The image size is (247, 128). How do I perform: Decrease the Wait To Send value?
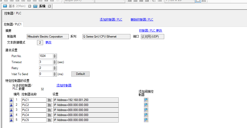point(55,75)
